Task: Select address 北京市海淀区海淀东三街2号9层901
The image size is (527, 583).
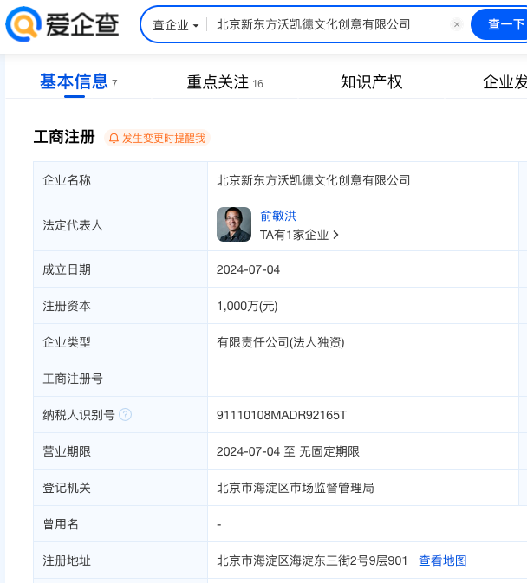Action: (x=312, y=560)
